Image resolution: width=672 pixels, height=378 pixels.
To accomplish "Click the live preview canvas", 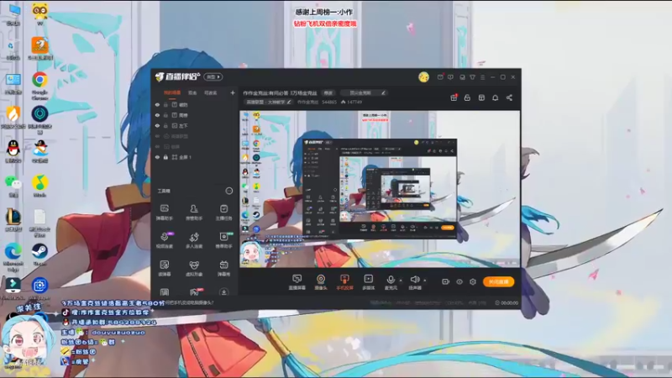I will tap(380, 189).
